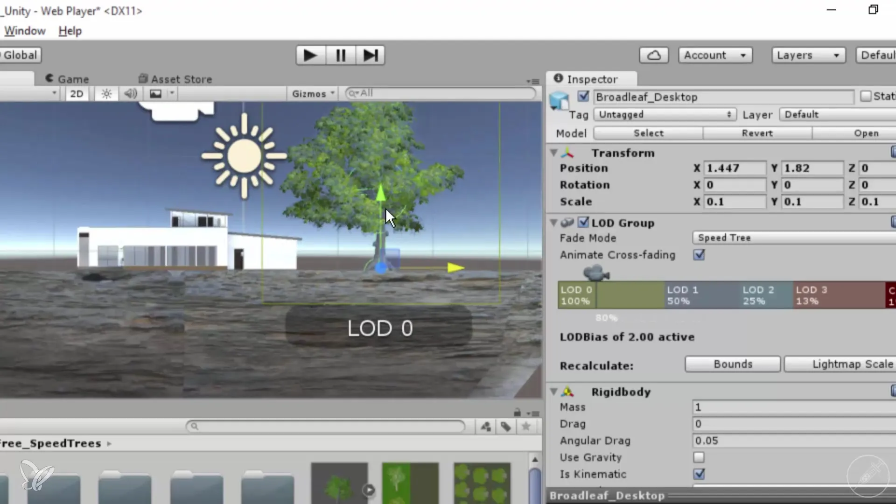Edit the Broadleaf_Desktop name field
The image size is (896, 504).
click(724, 97)
